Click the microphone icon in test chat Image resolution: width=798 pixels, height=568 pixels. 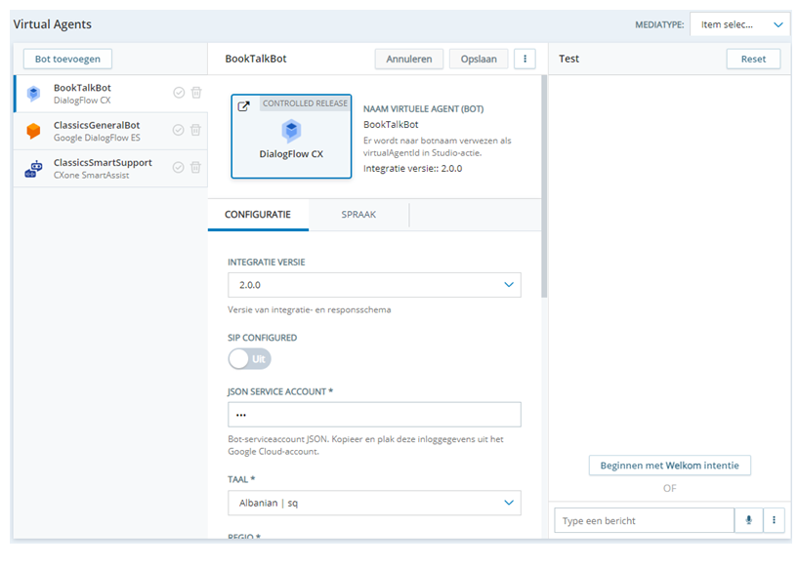748,520
